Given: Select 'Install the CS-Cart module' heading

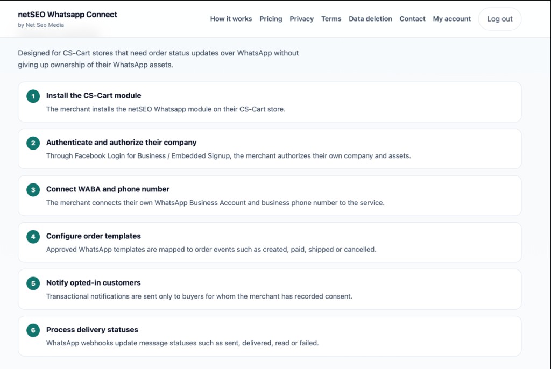Looking at the screenshot, I should point(94,96).
